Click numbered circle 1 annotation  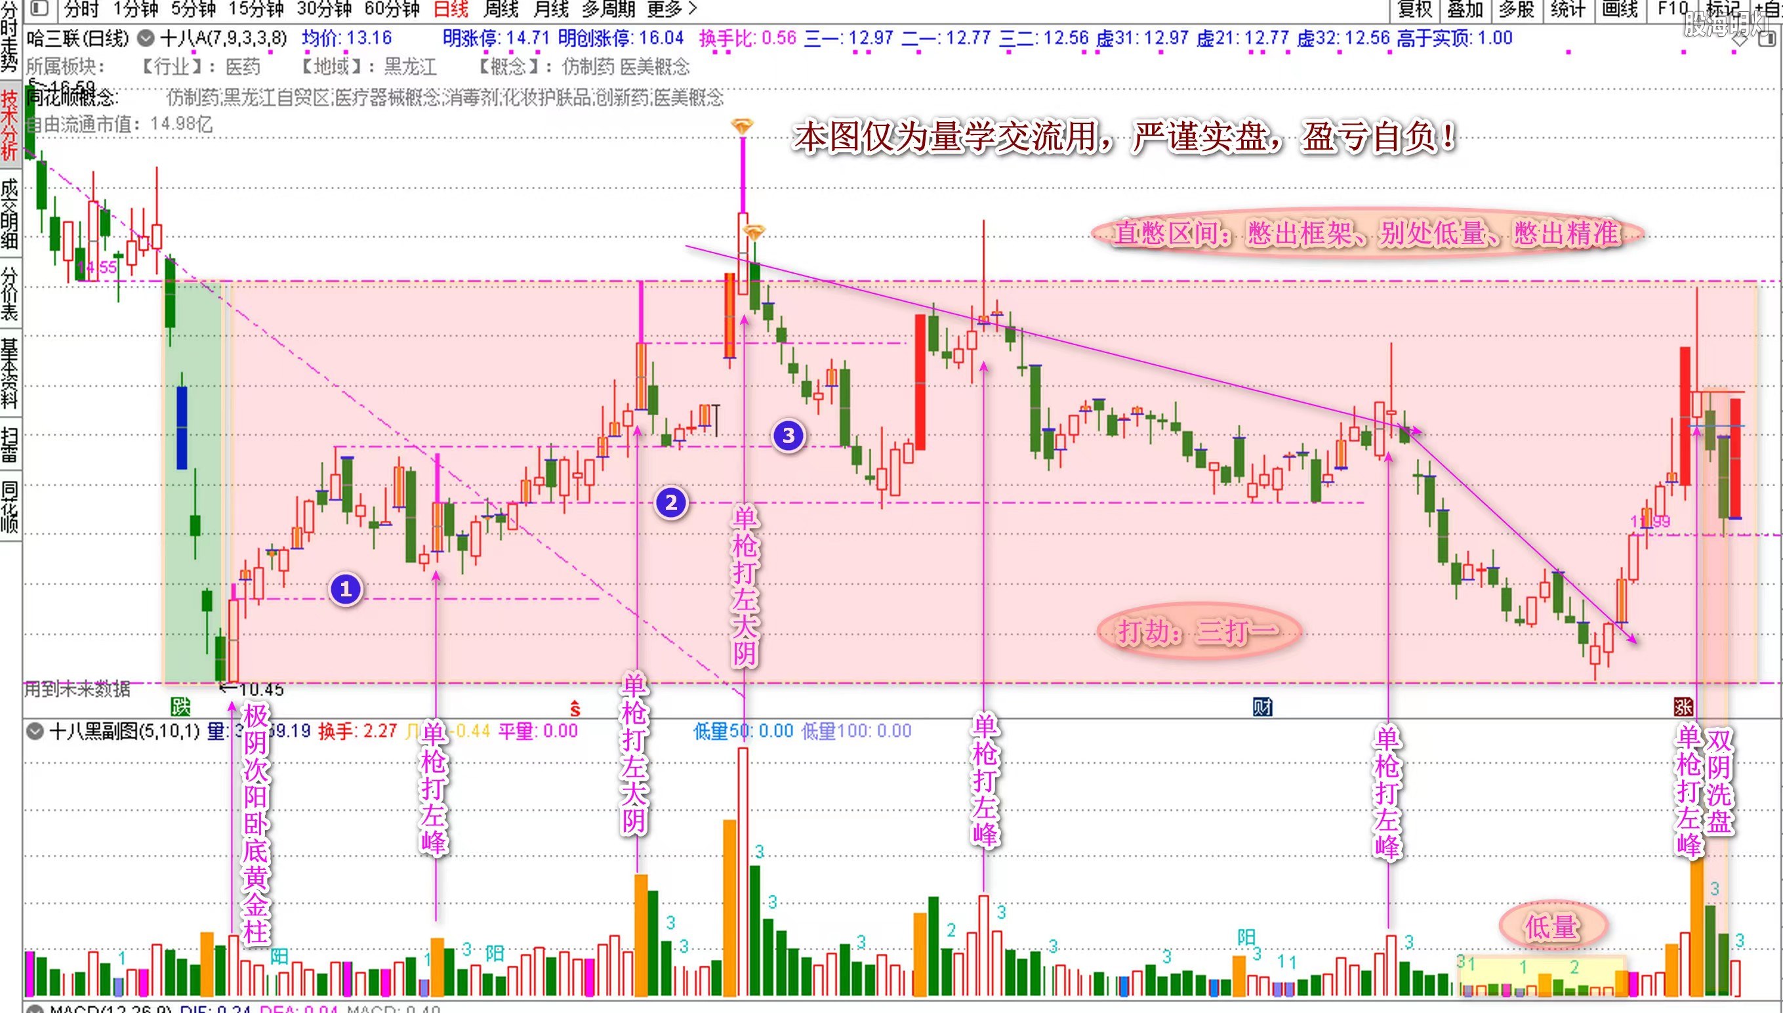point(345,589)
